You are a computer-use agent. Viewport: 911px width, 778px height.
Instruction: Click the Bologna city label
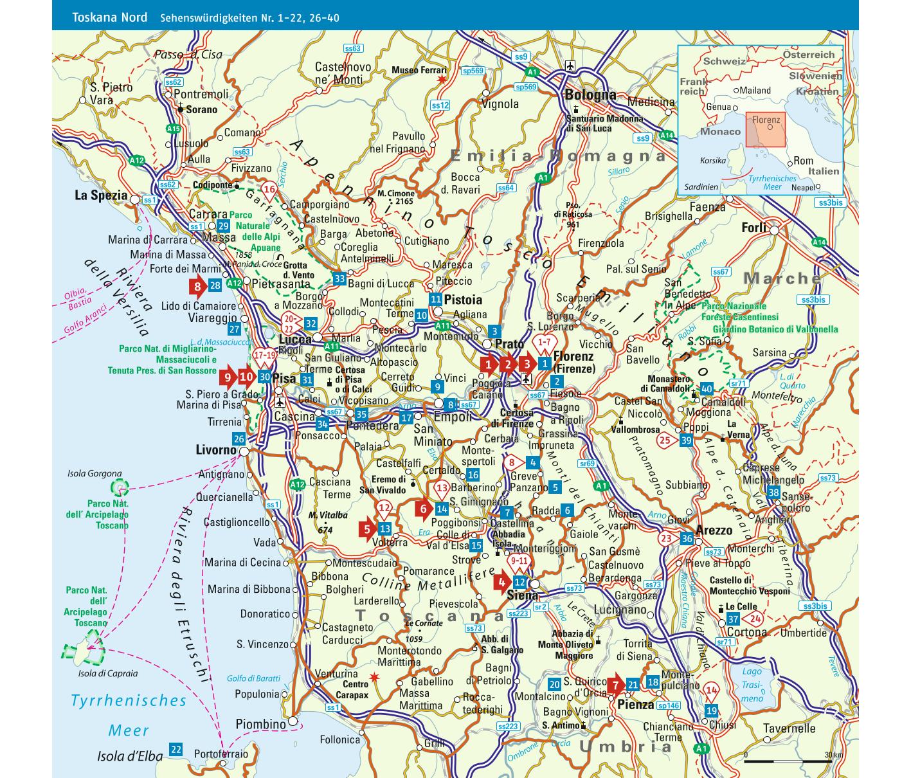tap(590, 95)
